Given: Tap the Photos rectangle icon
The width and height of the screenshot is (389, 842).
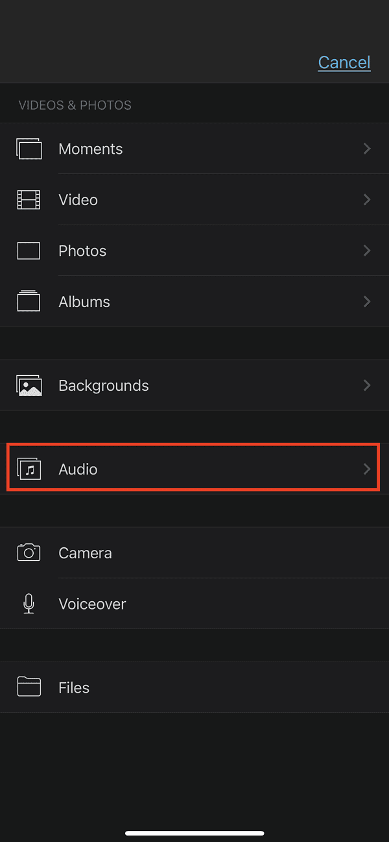Looking at the screenshot, I should click(x=29, y=251).
